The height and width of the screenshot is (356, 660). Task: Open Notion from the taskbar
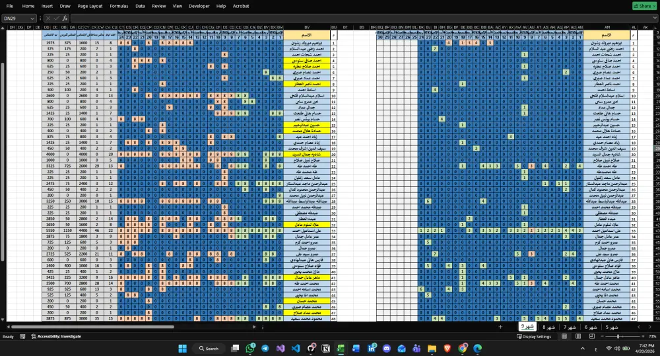coord(326,349)
